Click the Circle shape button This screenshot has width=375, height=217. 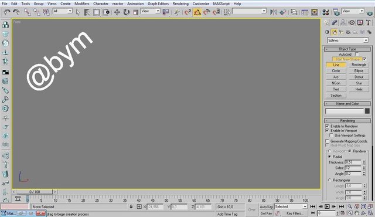tap(336, 71)
